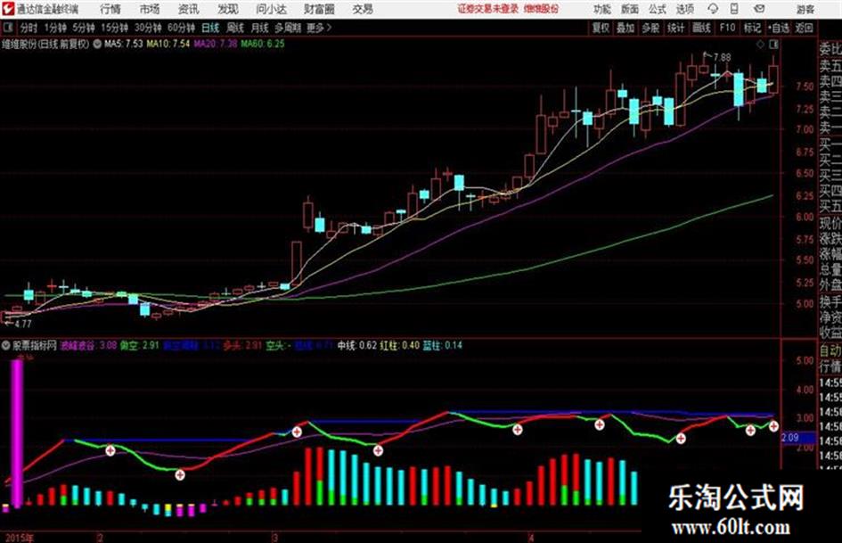The height and width of the screenshot is (543, 842).
Task: Switch to 30分钟 period tab
Action: 148,28
